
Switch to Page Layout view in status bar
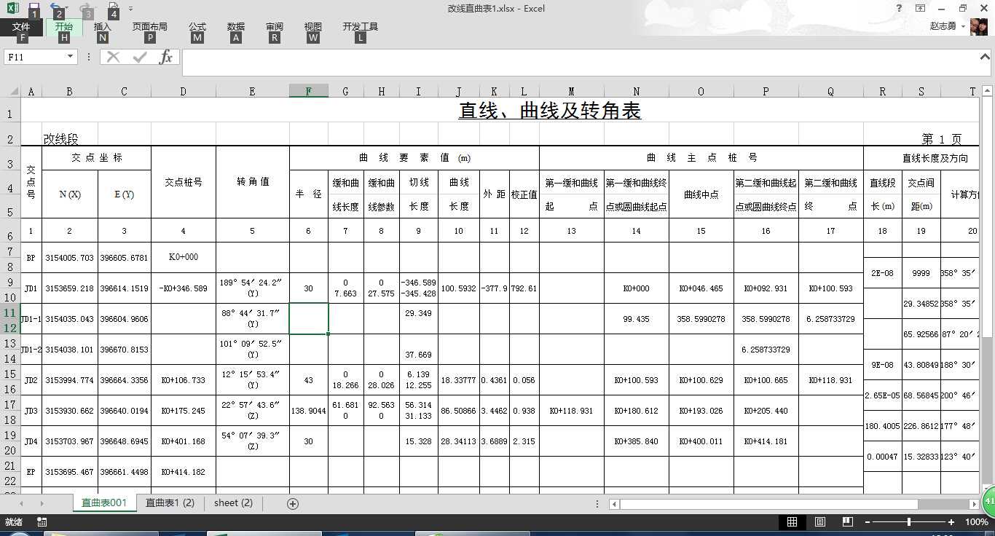pyautogui.click(x=819, y=522)
